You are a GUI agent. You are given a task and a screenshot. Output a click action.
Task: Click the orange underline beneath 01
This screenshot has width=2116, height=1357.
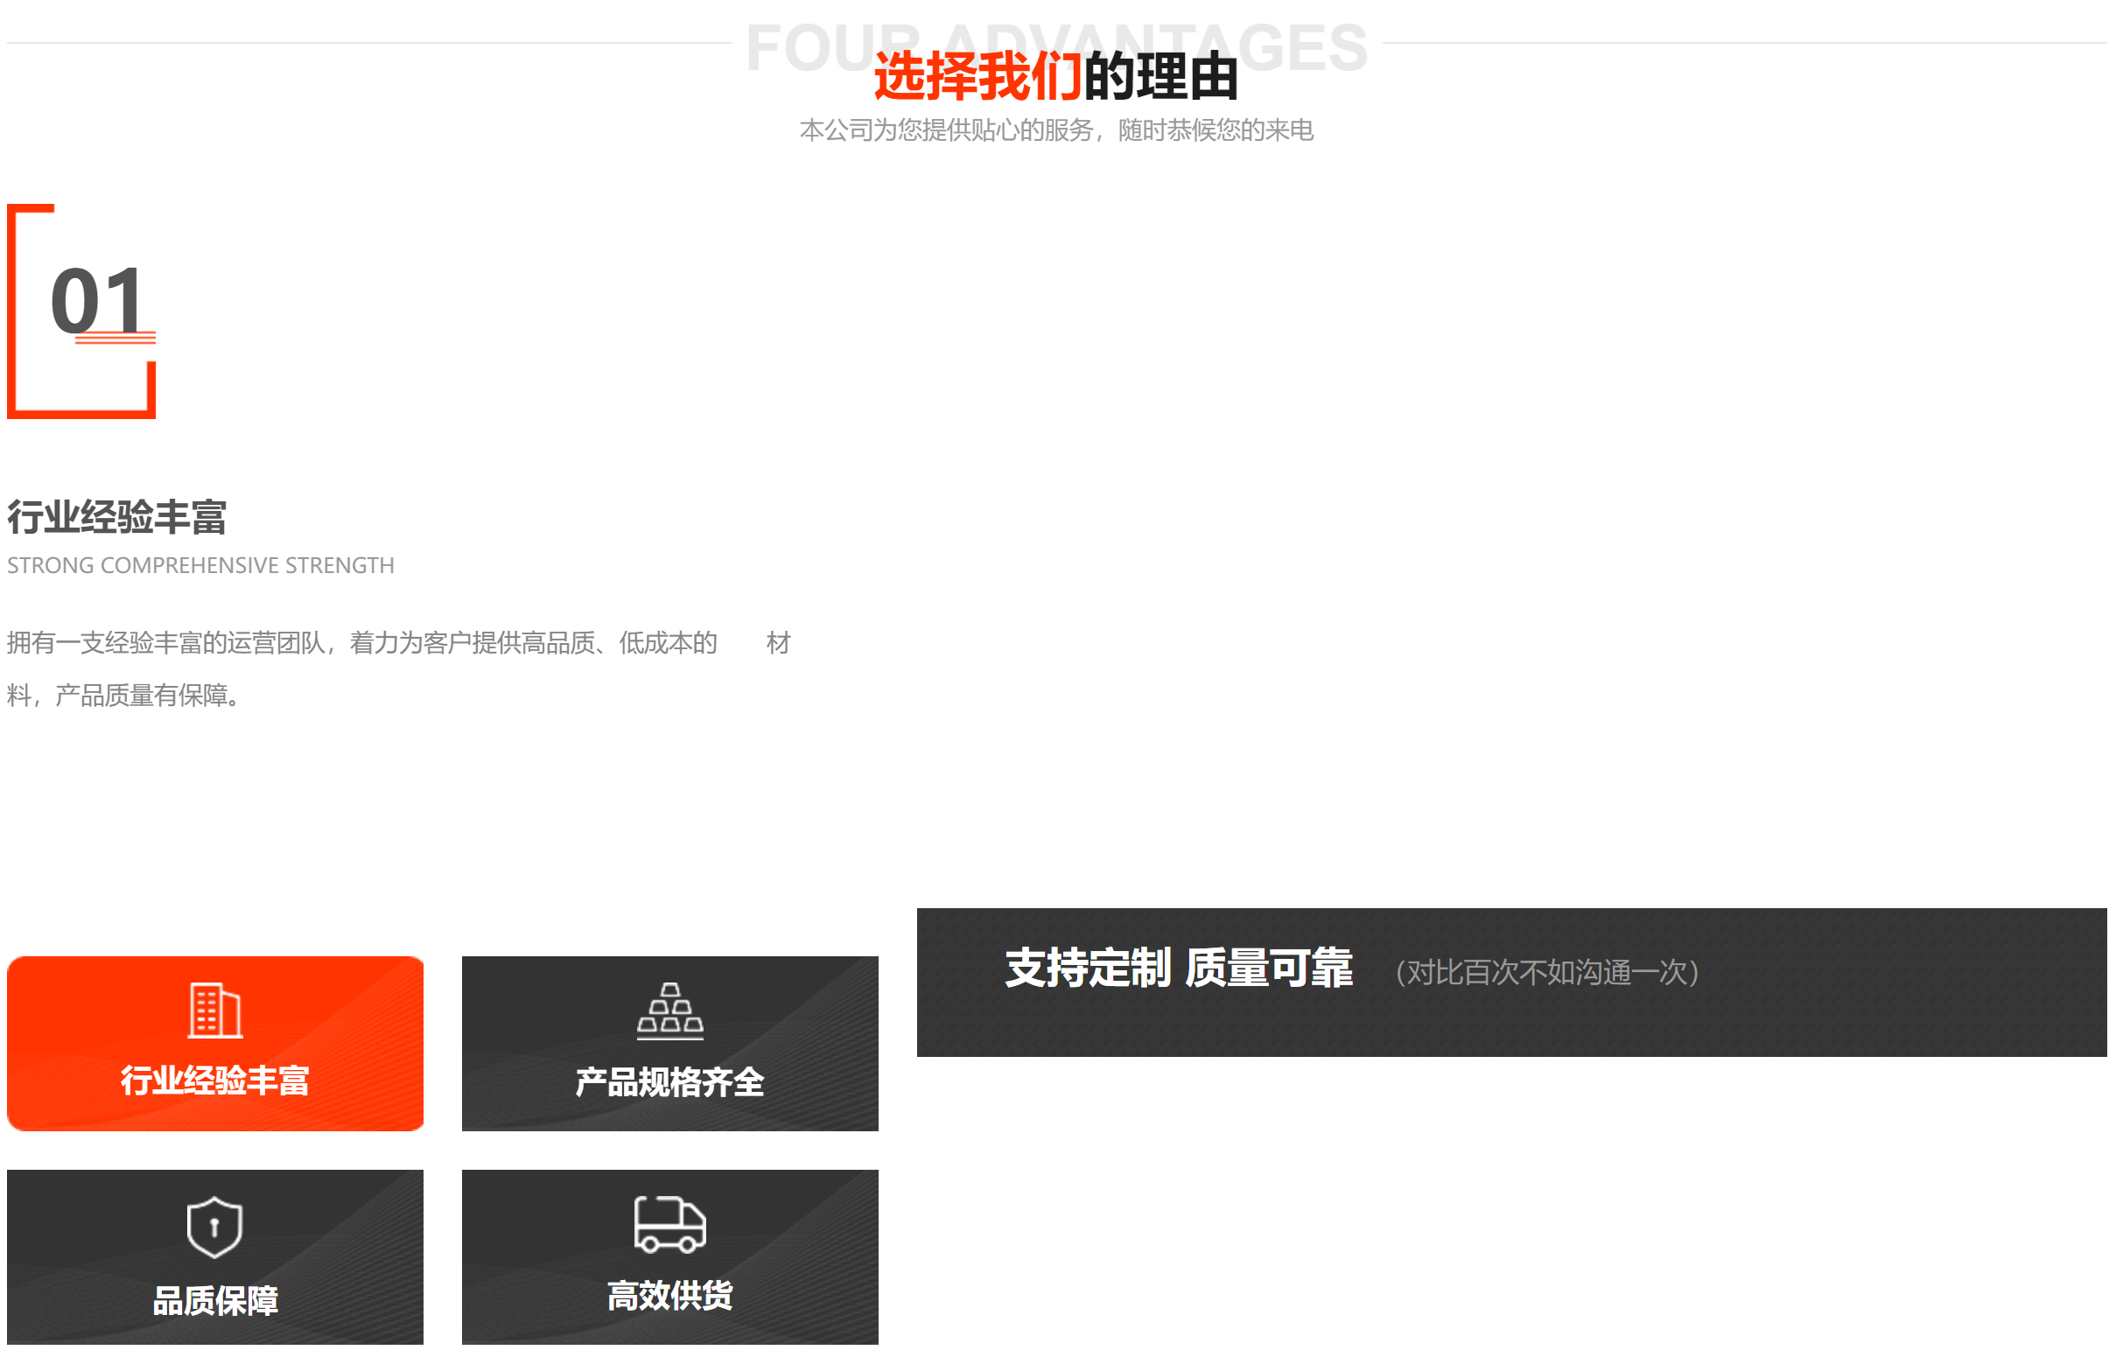[x=116, y=339]
